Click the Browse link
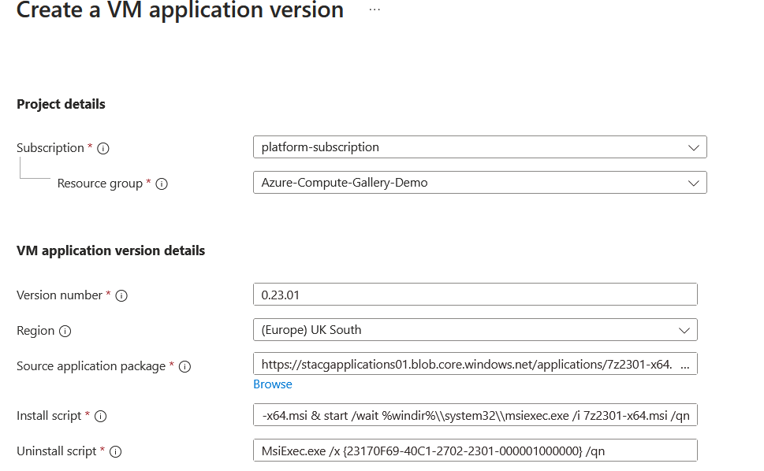The image size is (764, 471). pyautogui.click(x=272, y=384)
